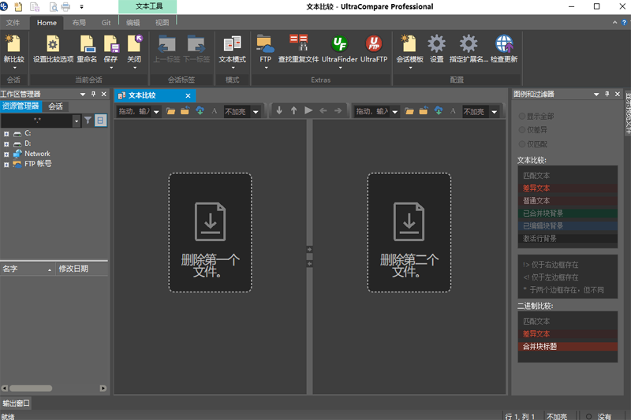Click the 重命名 rename session icon
Screen dimensions: 631x420
87,49
